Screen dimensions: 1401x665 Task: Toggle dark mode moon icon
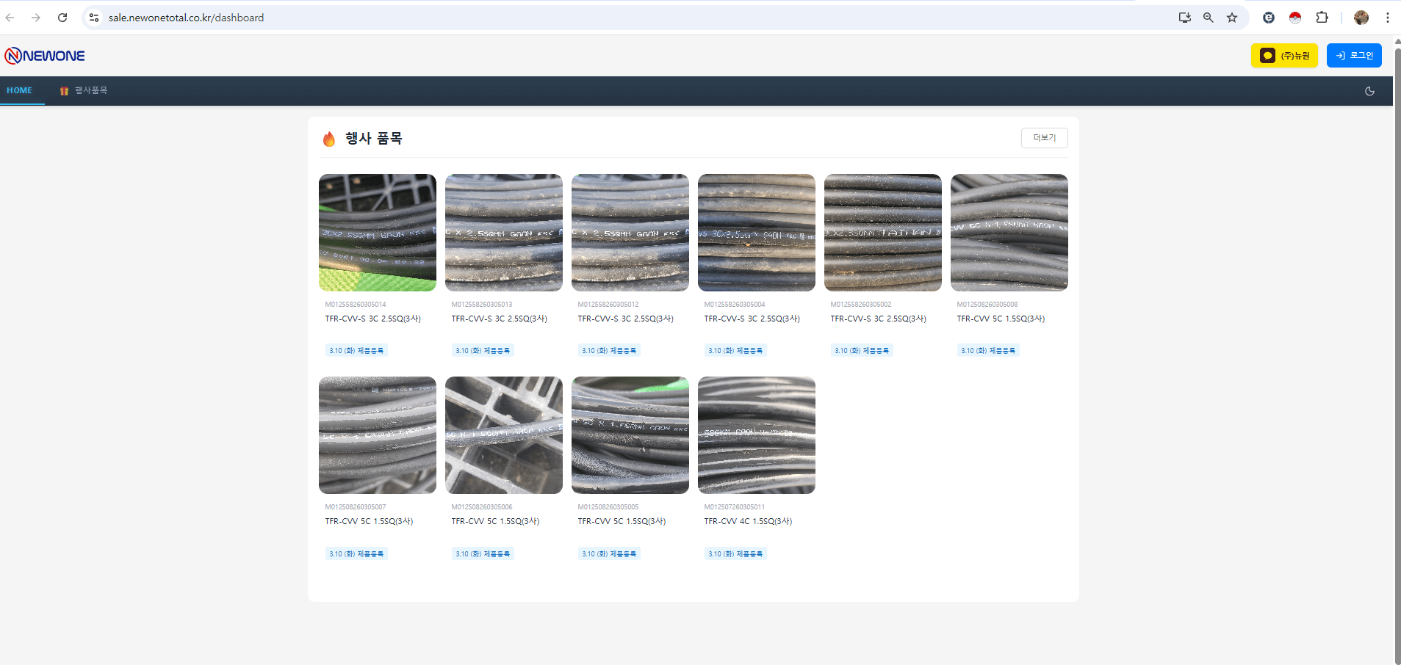coord(1369,91)
